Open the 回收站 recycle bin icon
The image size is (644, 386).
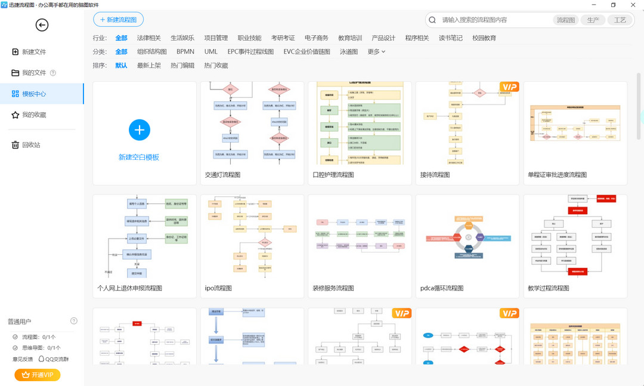point(16,144)
